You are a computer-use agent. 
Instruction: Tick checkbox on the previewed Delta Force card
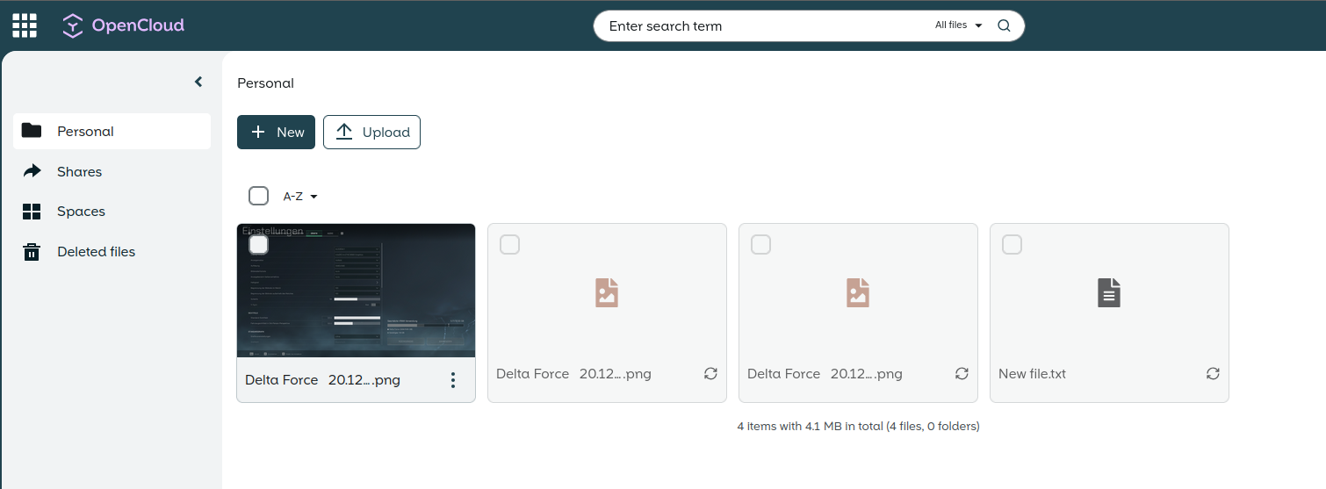point(259,245)
